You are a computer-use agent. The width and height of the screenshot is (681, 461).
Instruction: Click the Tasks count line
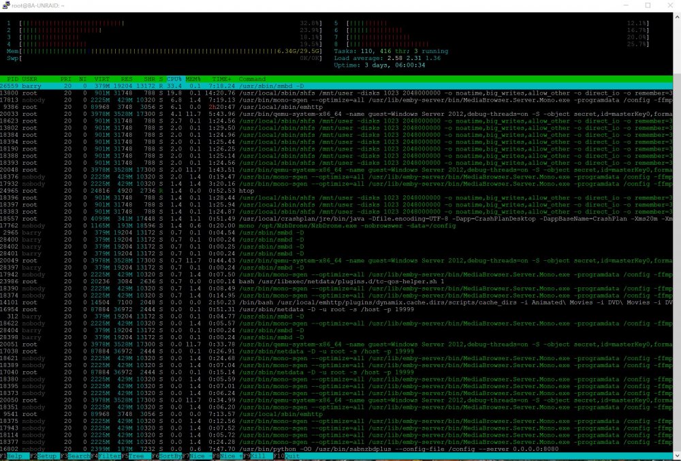391,51
